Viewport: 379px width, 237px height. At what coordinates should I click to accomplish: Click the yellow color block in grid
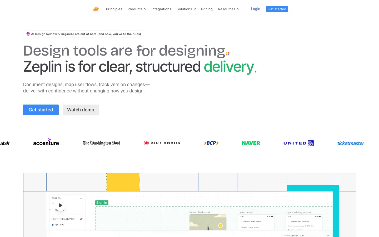point(123,182)
